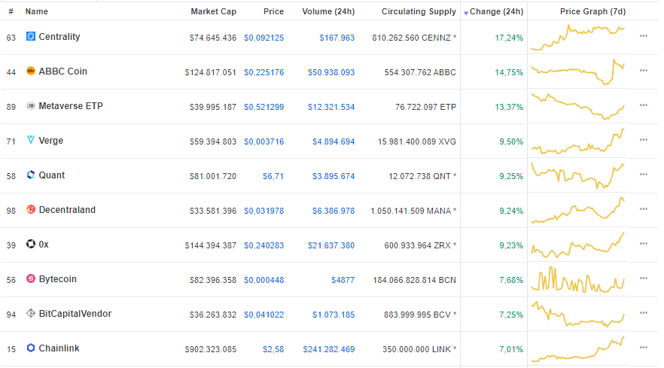Open the more-options dots for Decentraland
Image resolution: width=664 pixels, height=368 pixels.
pos(643,209)
